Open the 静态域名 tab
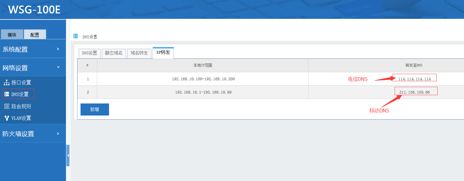Image resolution: width=464 pixels, height=181 pixels. 114,53
